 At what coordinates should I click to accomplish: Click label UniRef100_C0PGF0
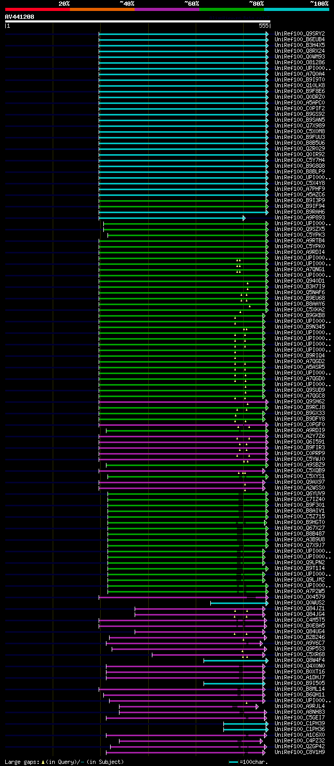pyautogui.click(x=300, y=424)
